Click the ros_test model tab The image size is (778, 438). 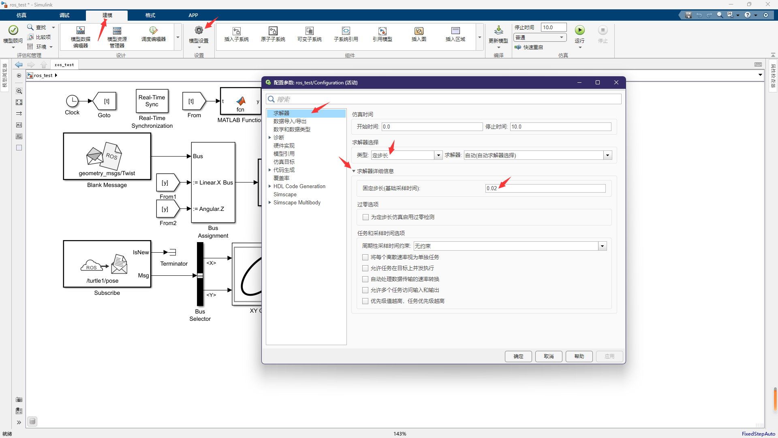tap(64, 65)
